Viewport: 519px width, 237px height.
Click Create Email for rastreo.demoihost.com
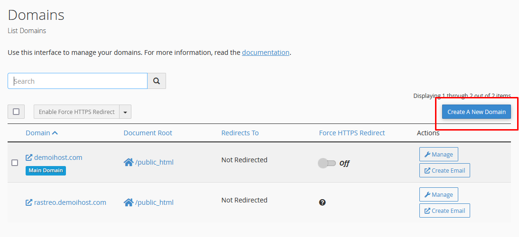[445, 211]
